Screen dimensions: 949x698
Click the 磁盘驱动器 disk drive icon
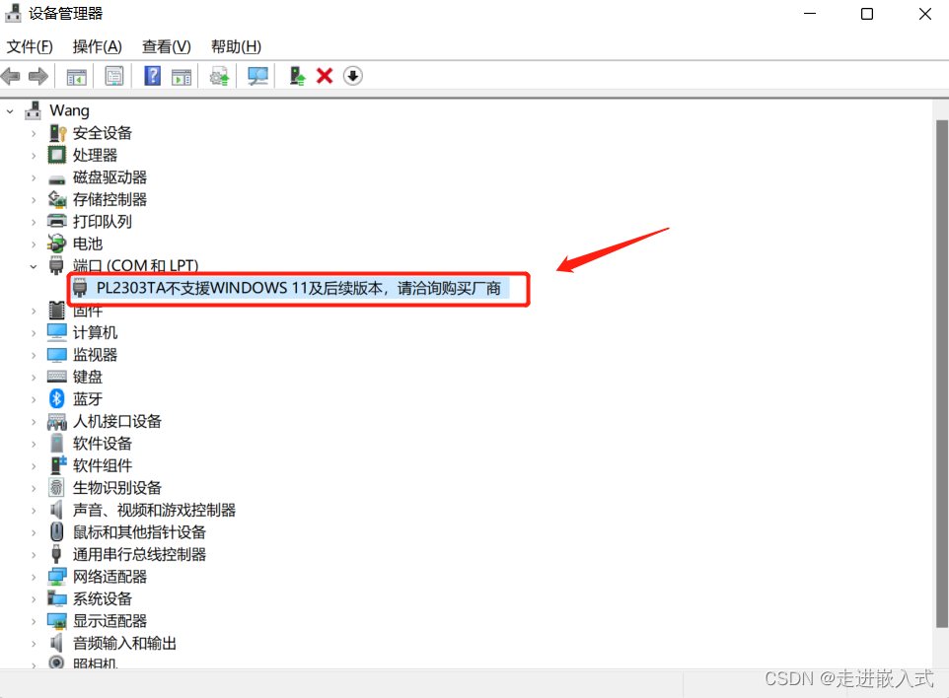tap(57, 179)
